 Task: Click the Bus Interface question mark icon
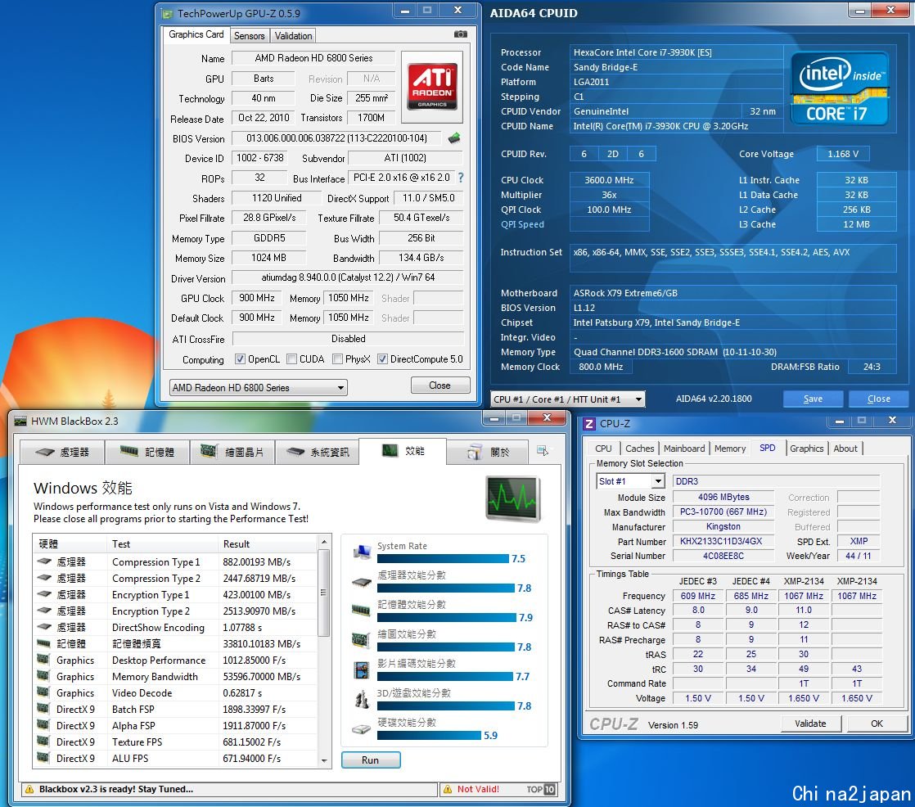tap(461, 178)
